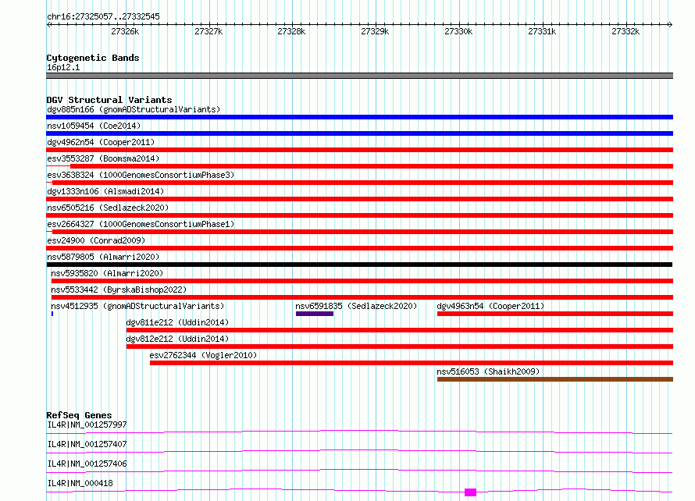
Task: Click the 27327k ruler tick label
Action: (x=208, y=31)
